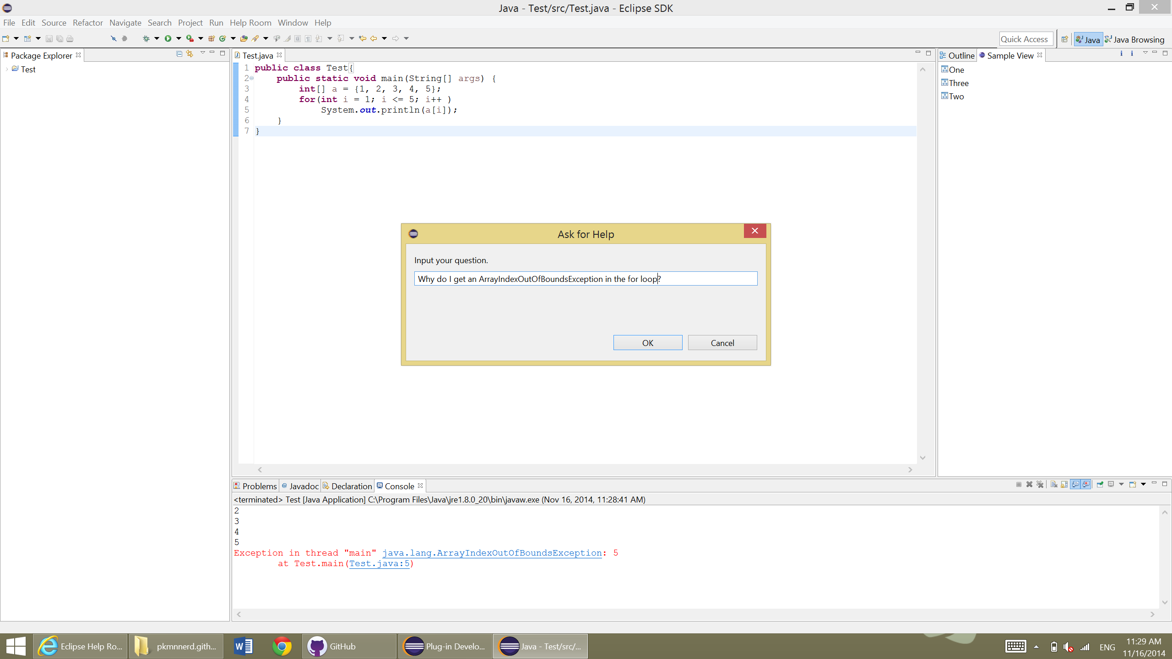Follow the Test.java:5 stack trace link
The image size is (1172, 659).
pyautogui.click(x=379, y=564)
